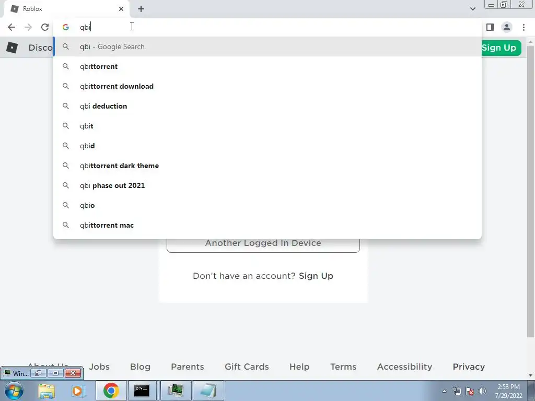This screenshot has height=401, width=535.
Task: Choose the 'qbit' suggestion
Action: pos(267,126)
